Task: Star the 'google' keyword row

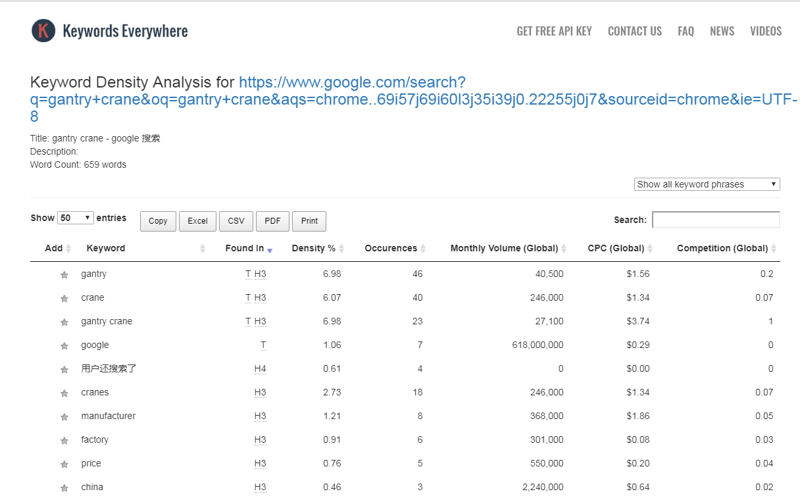Action: [x=64, y=346]
